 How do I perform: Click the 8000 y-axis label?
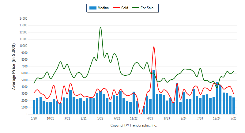tap(24, 60)
